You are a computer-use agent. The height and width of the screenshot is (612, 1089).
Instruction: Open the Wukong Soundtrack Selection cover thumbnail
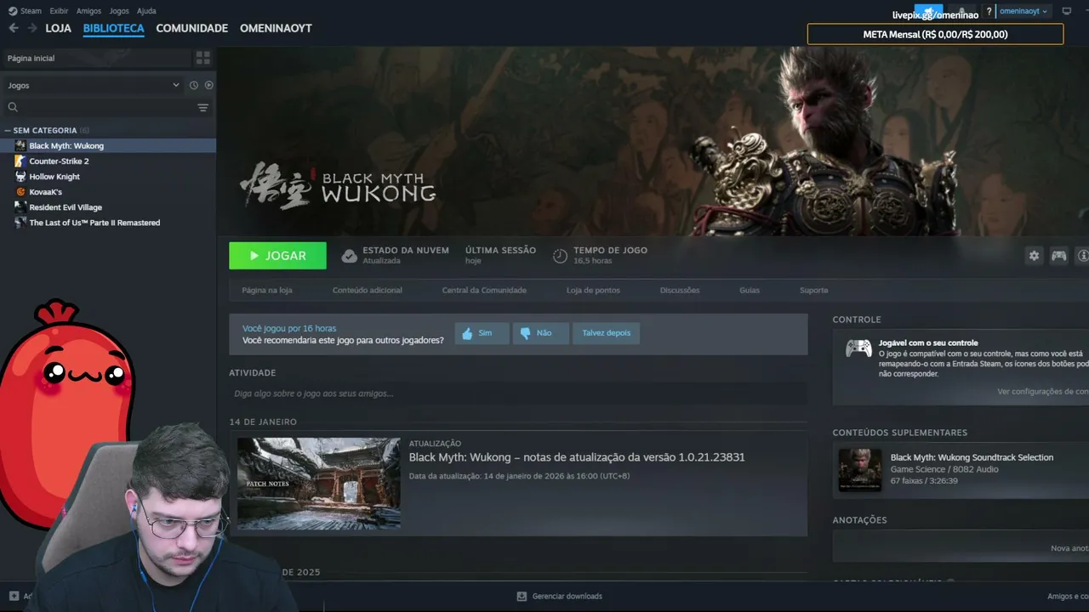pyautogui.click(x=859, y=470)
